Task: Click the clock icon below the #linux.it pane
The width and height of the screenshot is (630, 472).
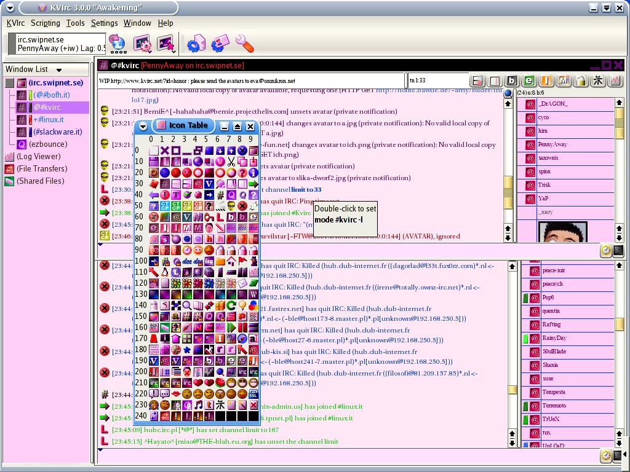Action: pos(605,455)
